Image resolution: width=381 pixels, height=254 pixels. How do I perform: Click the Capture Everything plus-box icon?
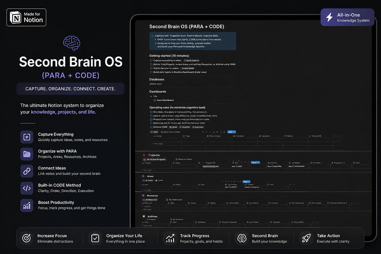(27, 137)
